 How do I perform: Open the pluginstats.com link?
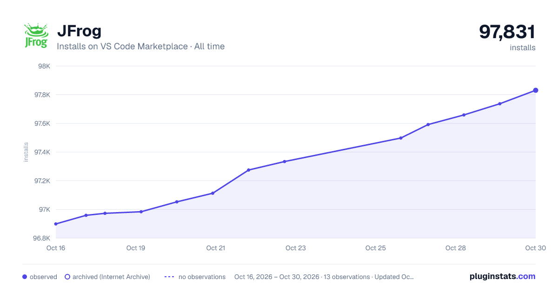[503, 276]
